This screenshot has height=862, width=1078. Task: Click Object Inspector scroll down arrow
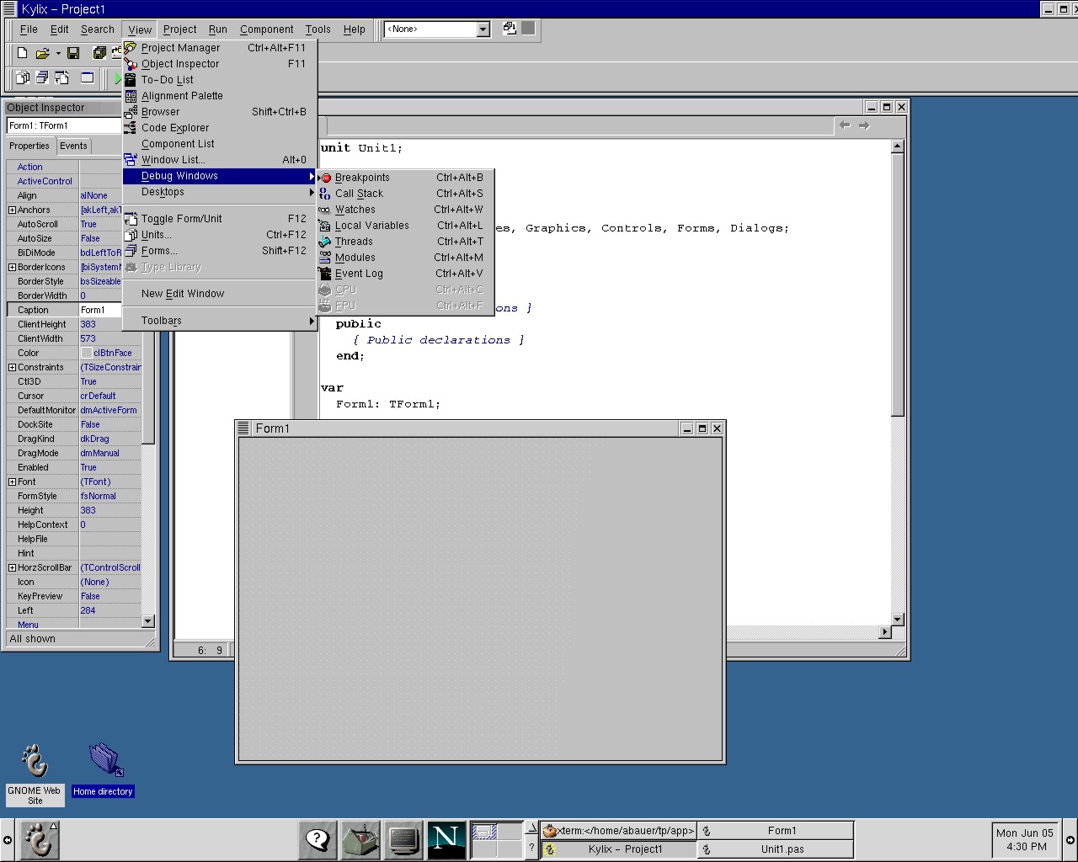(148, 621)
